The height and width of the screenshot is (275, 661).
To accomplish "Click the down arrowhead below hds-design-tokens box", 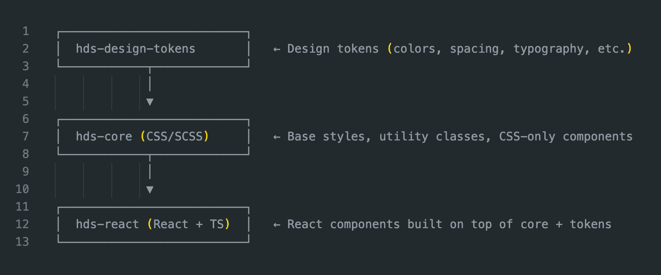I will point(150,102).
